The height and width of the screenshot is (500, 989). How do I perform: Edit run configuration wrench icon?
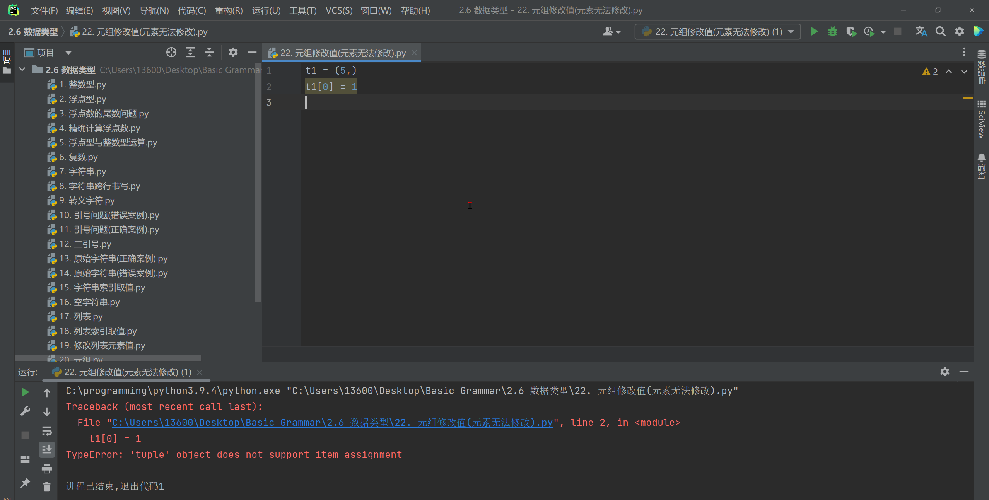pyautogui.click(x=25, y=411)
